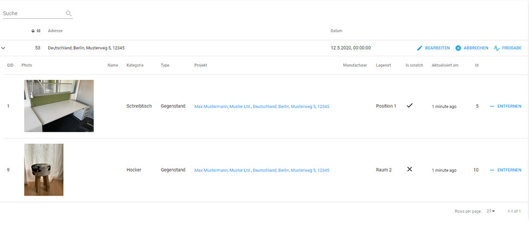The width and height of the screenshot is (529, 240).
Task: Click the Id value 53
Action: pos(38,48)
